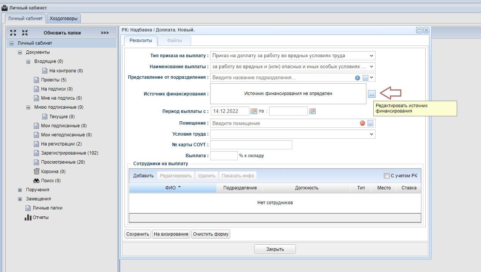Switch to the Хоздоговоры tab
The height and width of the screenshot is (272, 481).
pyautogui.click(x=64, y=18)
